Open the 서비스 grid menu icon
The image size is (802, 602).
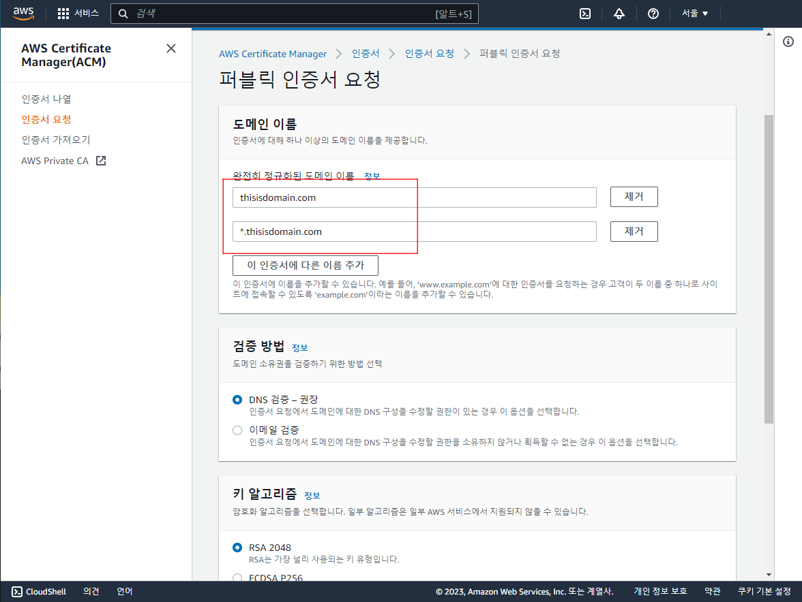coord(63,14)
